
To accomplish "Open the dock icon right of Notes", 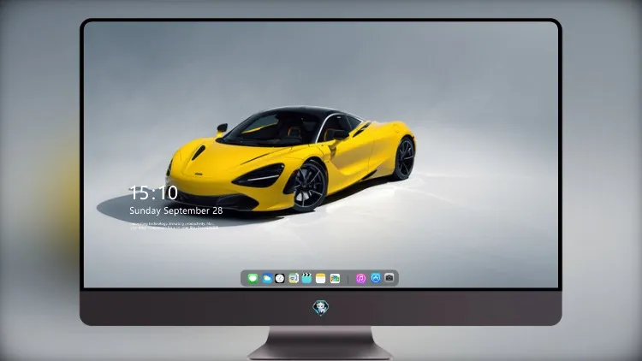I will 335,278.
